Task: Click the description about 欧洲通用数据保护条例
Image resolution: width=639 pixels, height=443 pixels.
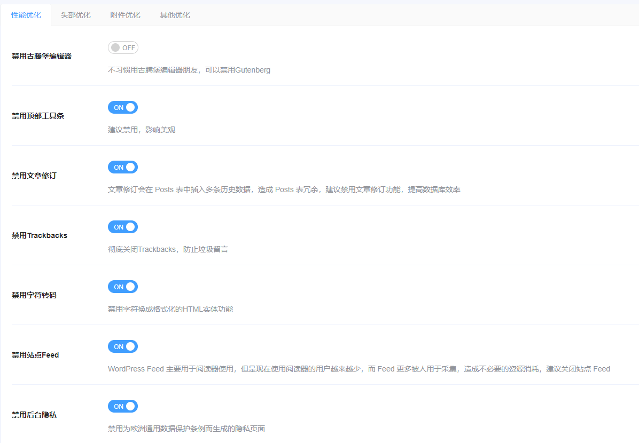Action: [x=186, y=429]
